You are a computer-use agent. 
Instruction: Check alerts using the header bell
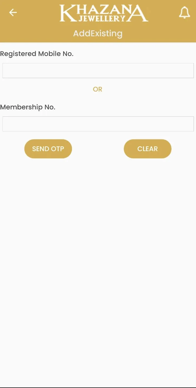[184, 13]
